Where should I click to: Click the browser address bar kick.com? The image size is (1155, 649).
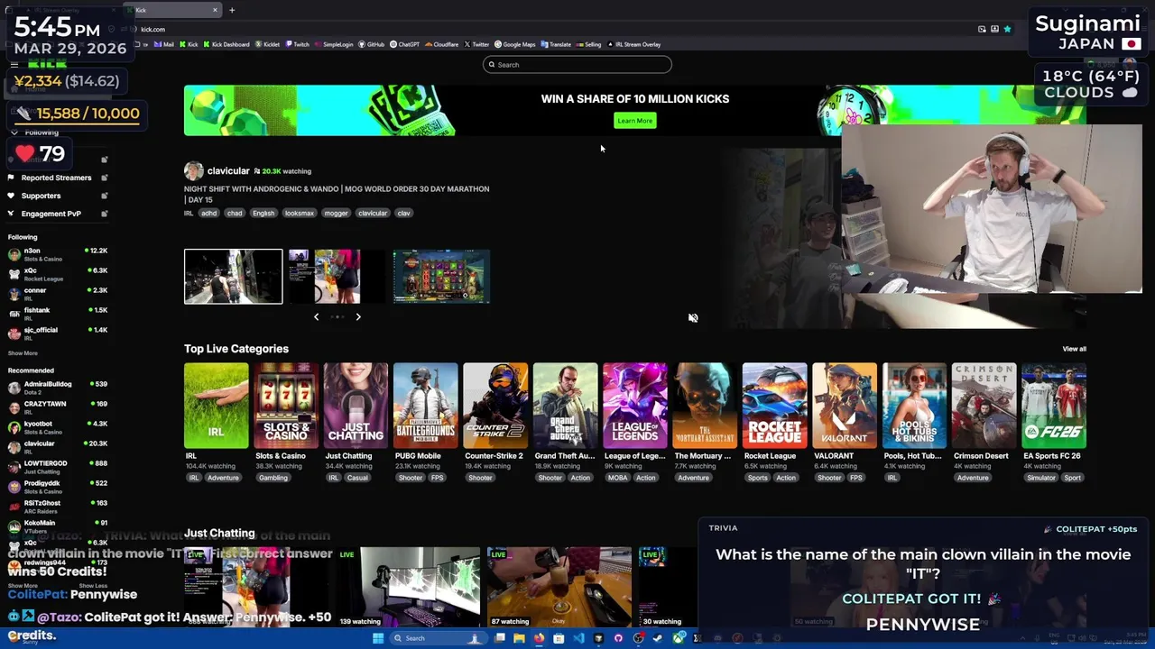click(x=152, y=29)
